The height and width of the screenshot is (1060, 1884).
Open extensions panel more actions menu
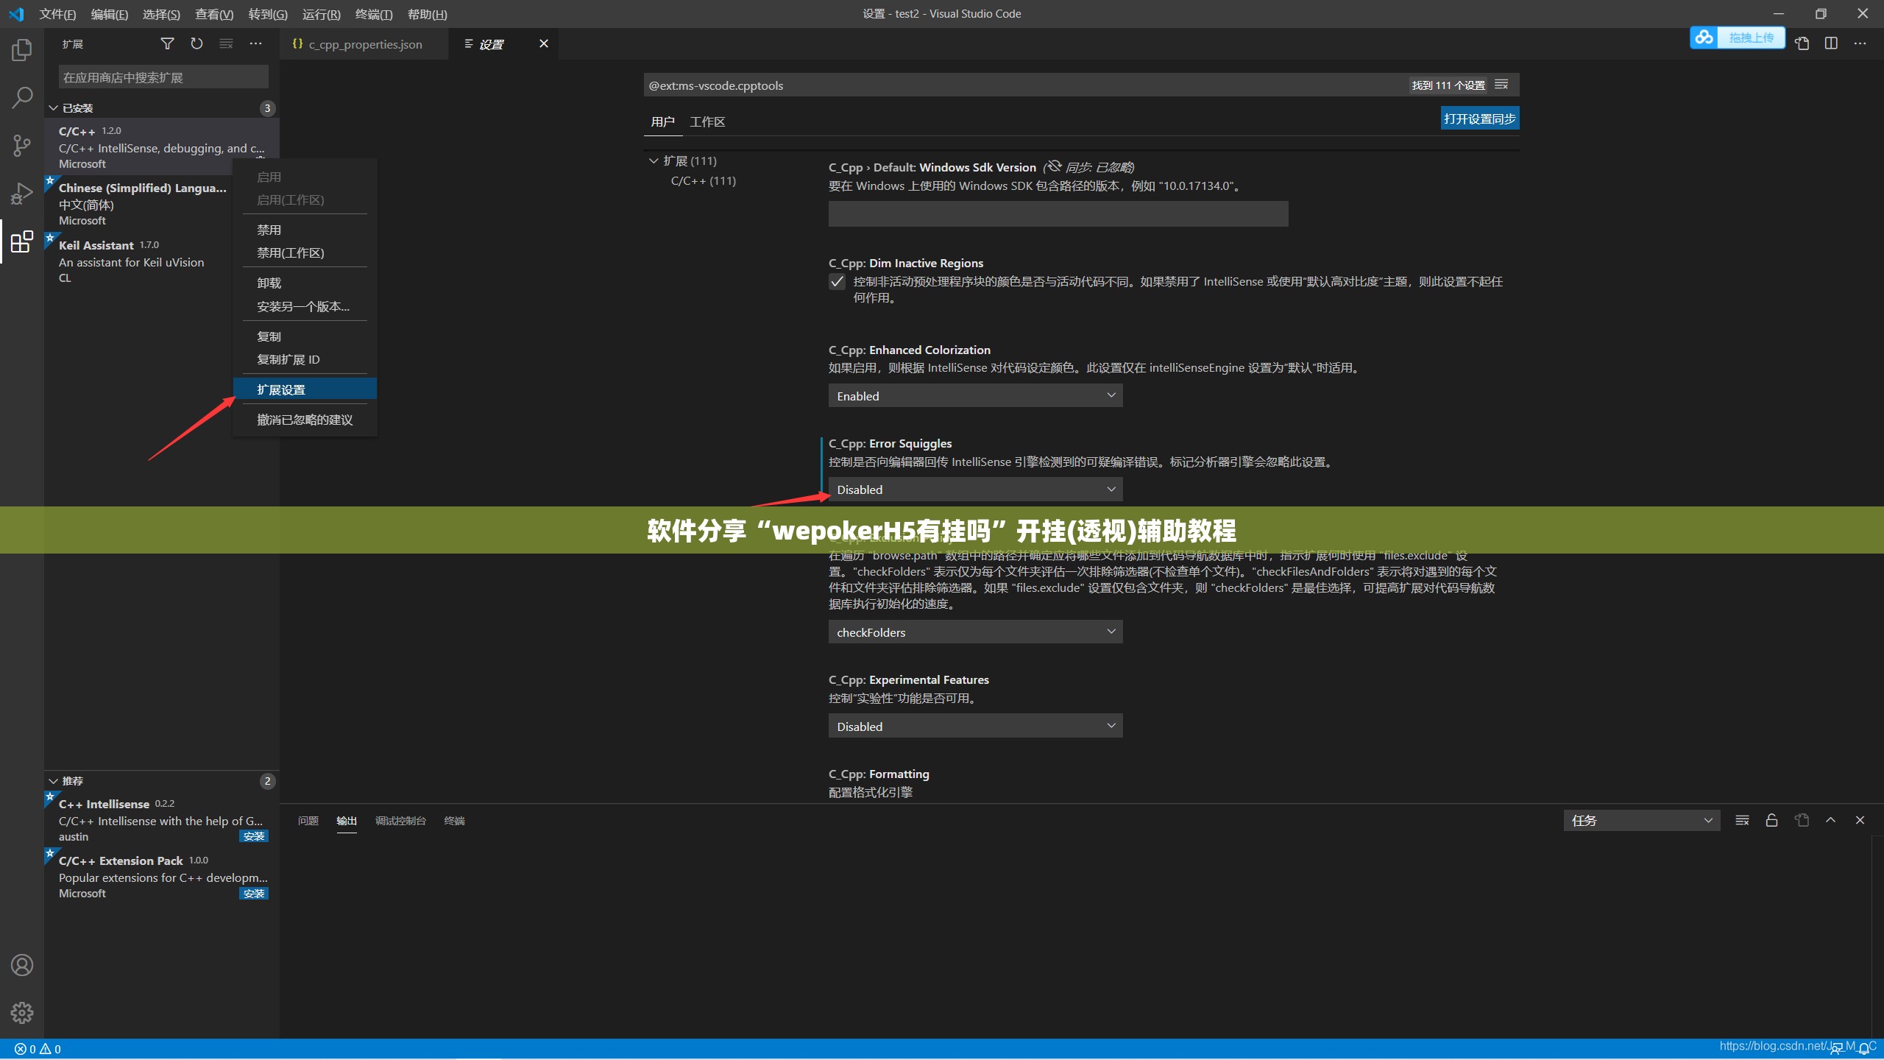point(255,43)
